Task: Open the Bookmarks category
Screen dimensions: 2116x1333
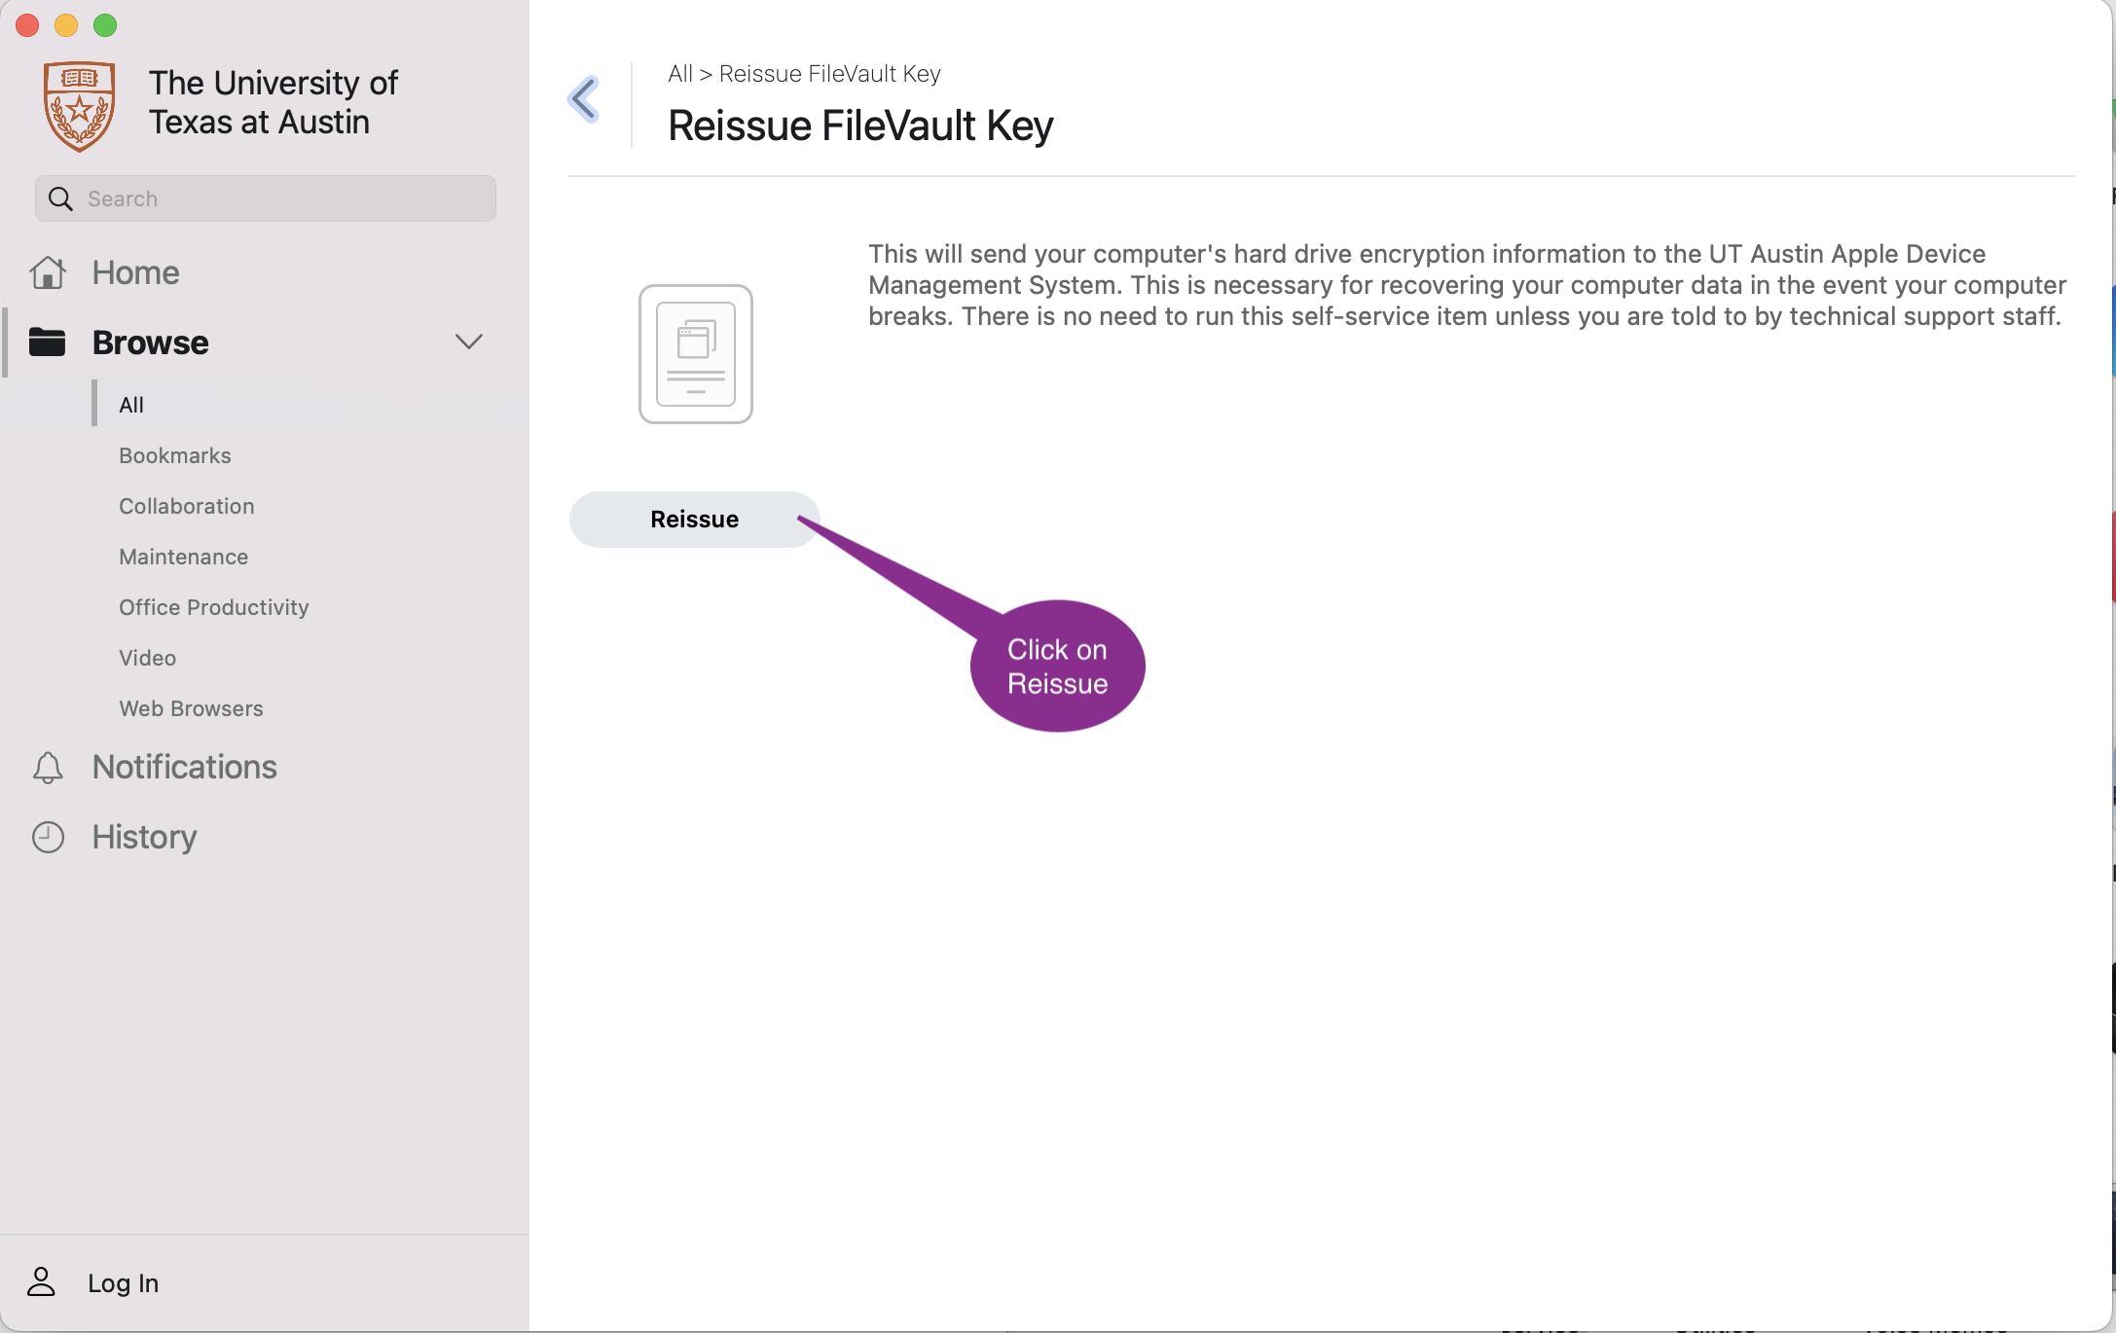Action: [175, 455]
